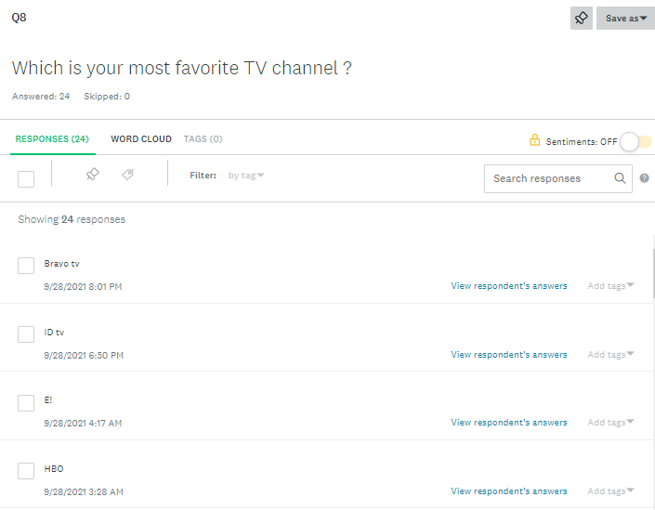This screenshot has width=655, height=510.
Task: Tick the checkbox for the HBO response
Action: click(26, 471)
